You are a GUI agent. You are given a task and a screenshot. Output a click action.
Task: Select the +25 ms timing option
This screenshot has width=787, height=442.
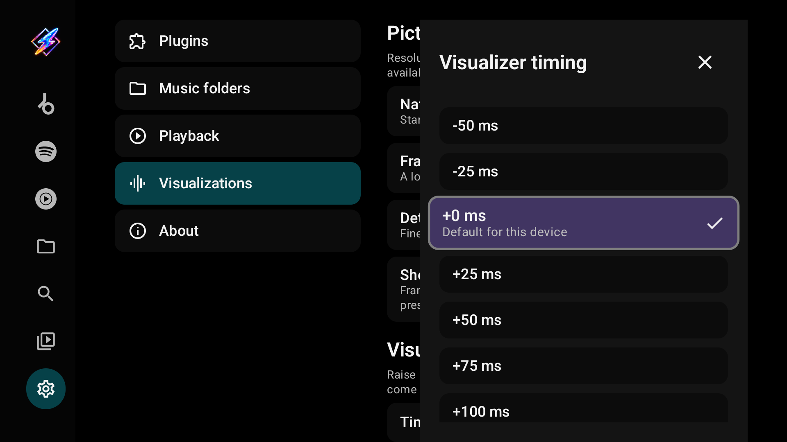tap(584, 274)
